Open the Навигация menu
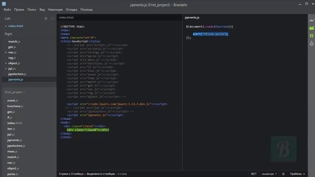This screenshot has height=177, width=315. click(x=55, y=9)
